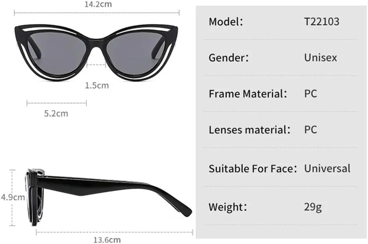Click the side-view sunglasses image

point(108,197)
